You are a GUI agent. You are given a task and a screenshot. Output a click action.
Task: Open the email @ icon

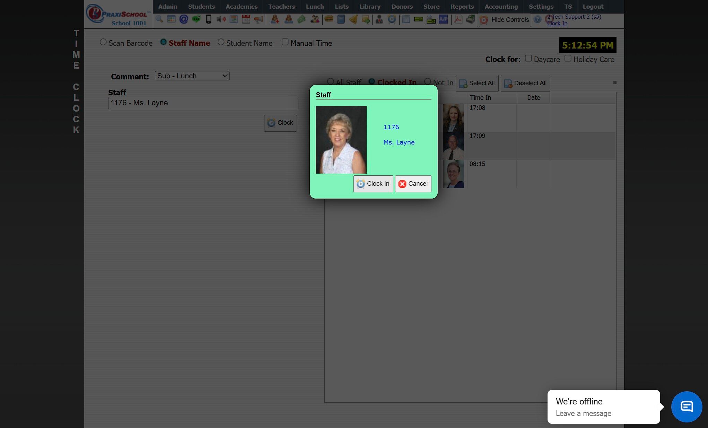[x=184, y=19]
